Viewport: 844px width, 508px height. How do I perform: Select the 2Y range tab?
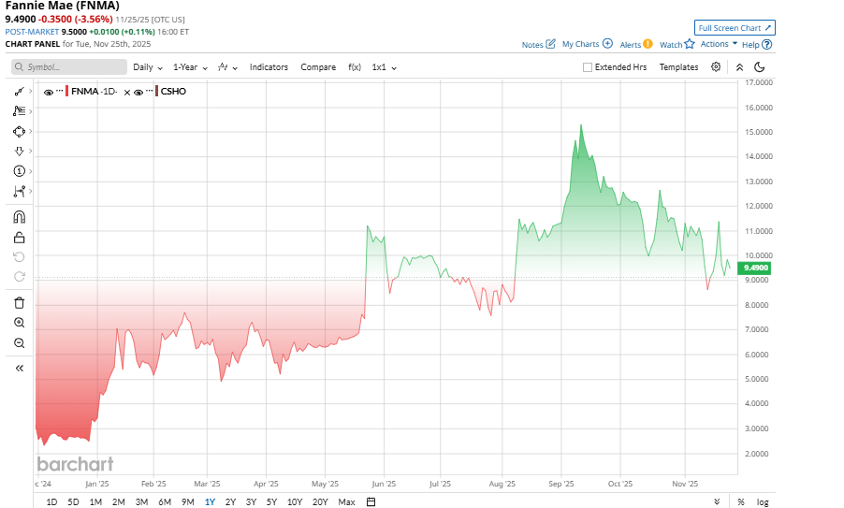[x=230, y=501]
